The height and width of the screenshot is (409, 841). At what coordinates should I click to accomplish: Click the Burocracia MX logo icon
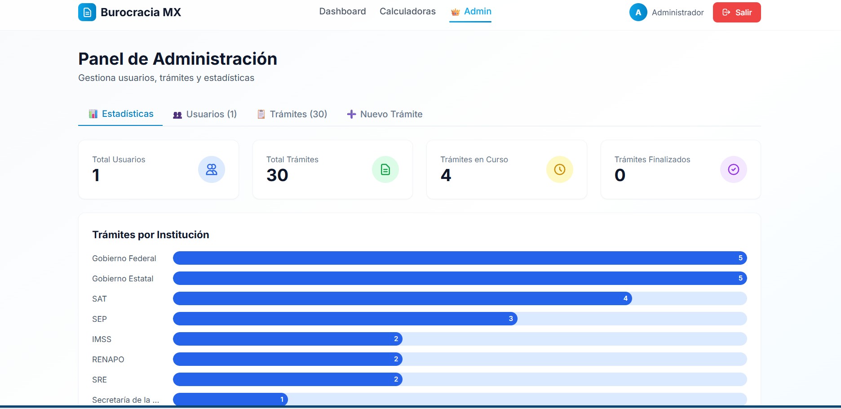click(x=87, y=12)
